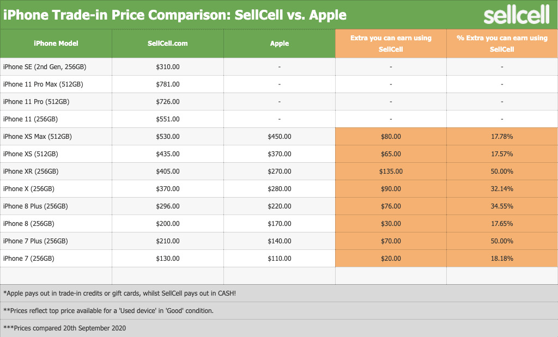This screenshot has height=337, width=558.
Task: Select the SellCell.com column header
Action: [x=168, y=44]
